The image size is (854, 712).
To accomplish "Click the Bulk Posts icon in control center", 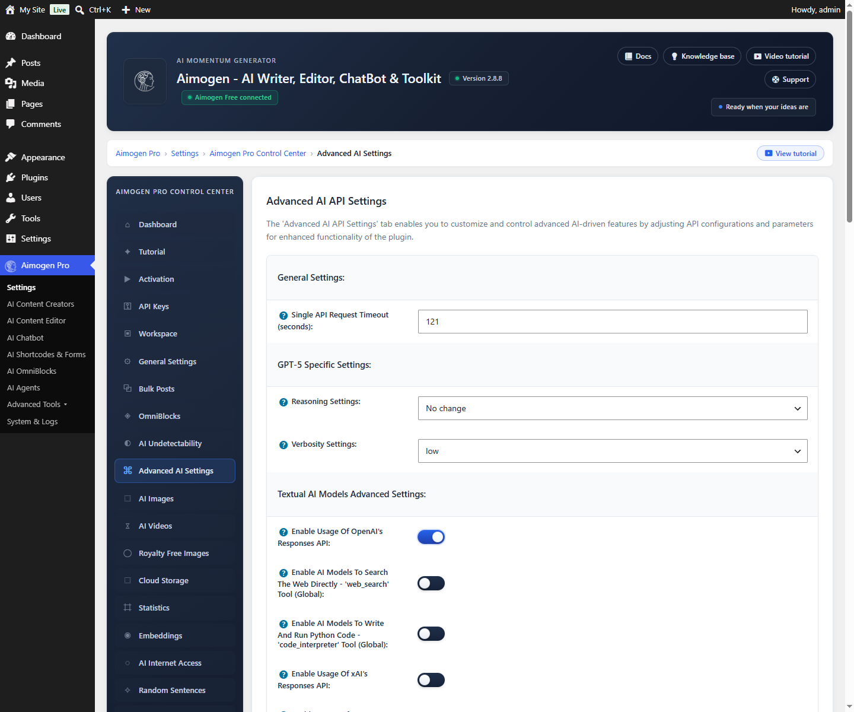I will click(x=128, y=388).
